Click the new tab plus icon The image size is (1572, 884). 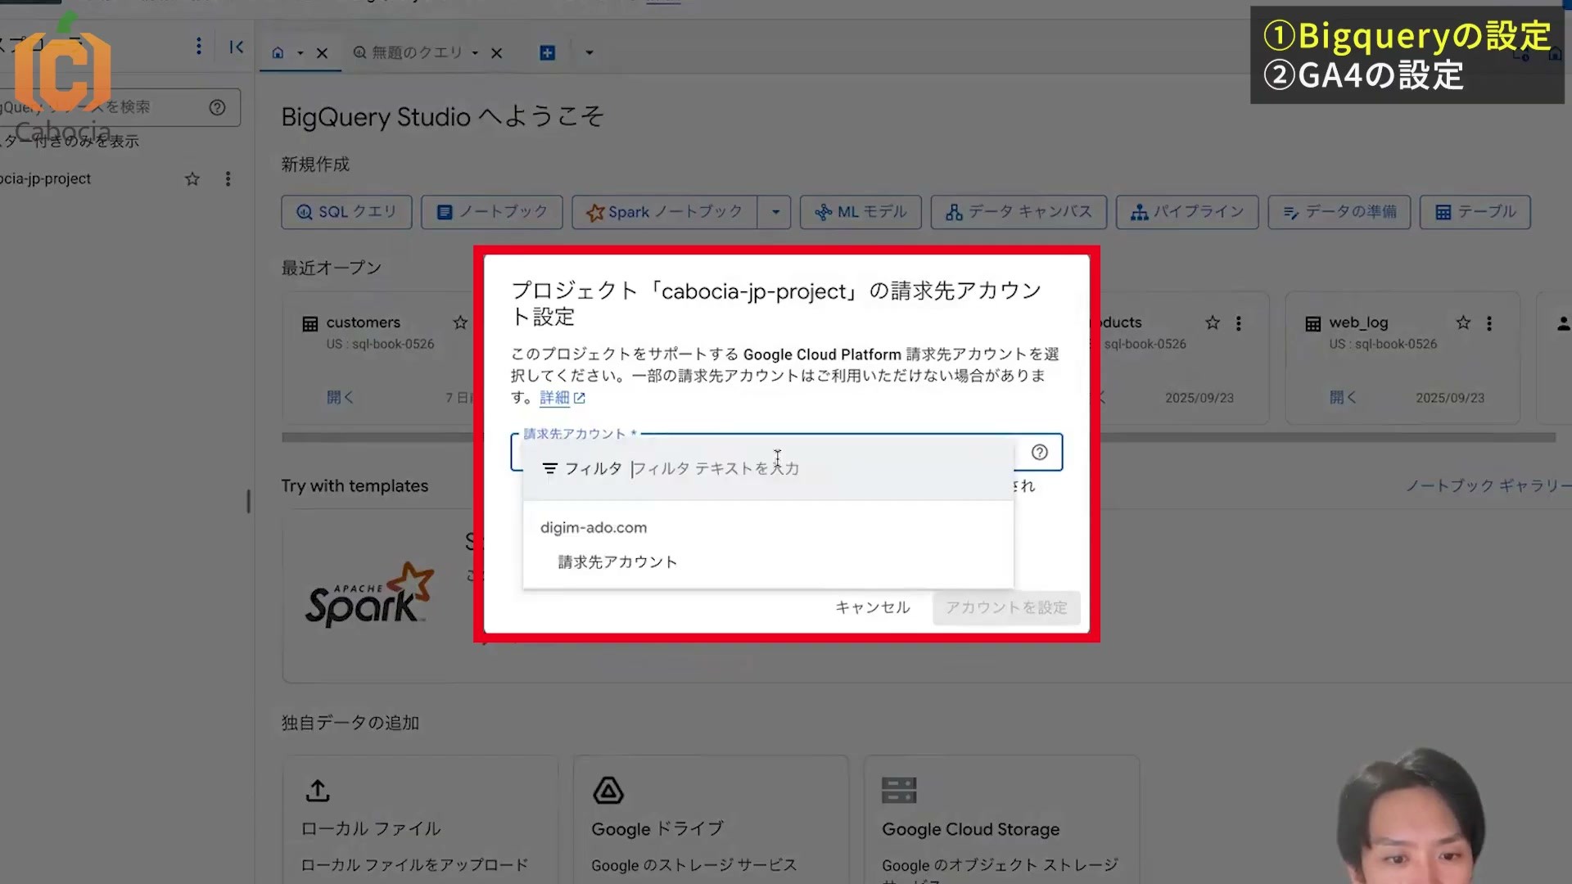[548, 53]
